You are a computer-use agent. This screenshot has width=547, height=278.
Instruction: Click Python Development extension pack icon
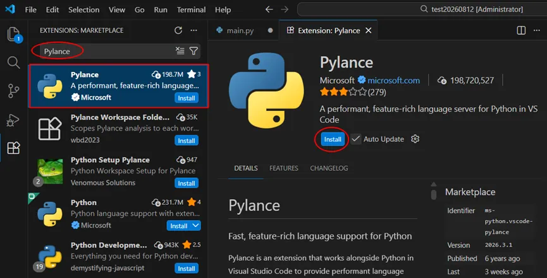pos(50,257)
